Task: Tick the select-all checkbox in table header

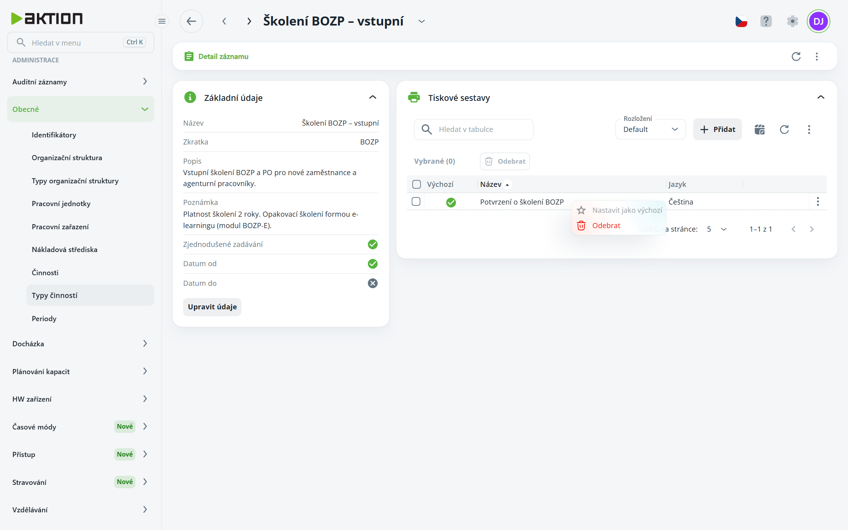Action: pyautogui.click(x=417, y=185)
